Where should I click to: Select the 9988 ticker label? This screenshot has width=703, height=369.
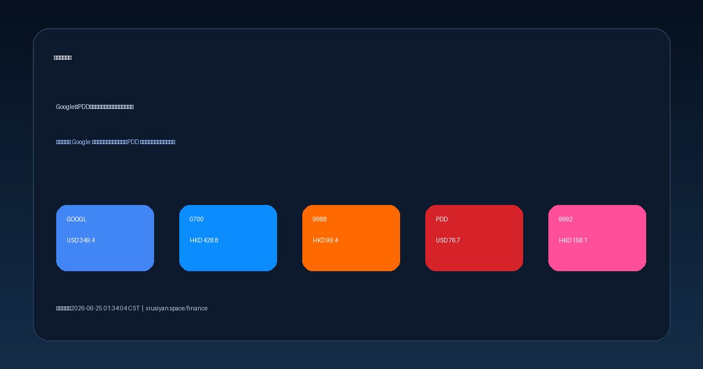tap(319, 219)
